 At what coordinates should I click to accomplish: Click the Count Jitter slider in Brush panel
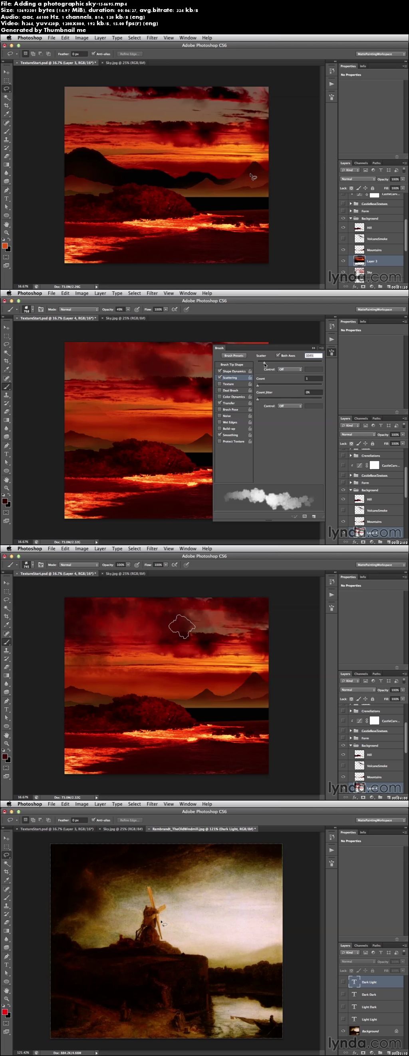click(289, 398)
